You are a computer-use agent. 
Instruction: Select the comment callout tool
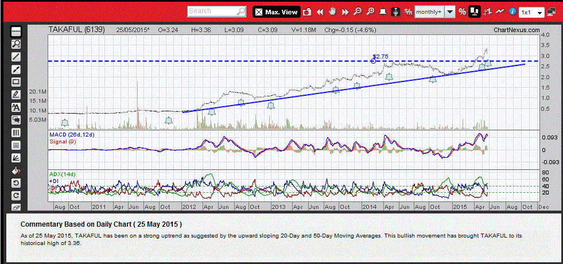coord(16,119)
